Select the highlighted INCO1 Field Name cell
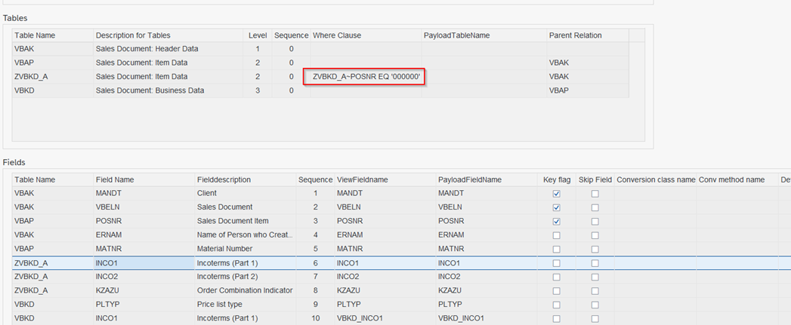This screenshot has height=325, width=791. [x=143, y=263]
